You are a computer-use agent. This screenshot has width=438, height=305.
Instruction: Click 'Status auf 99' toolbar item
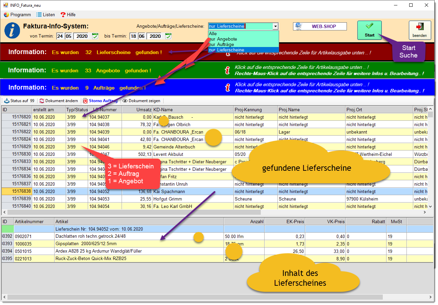(19, 101)
